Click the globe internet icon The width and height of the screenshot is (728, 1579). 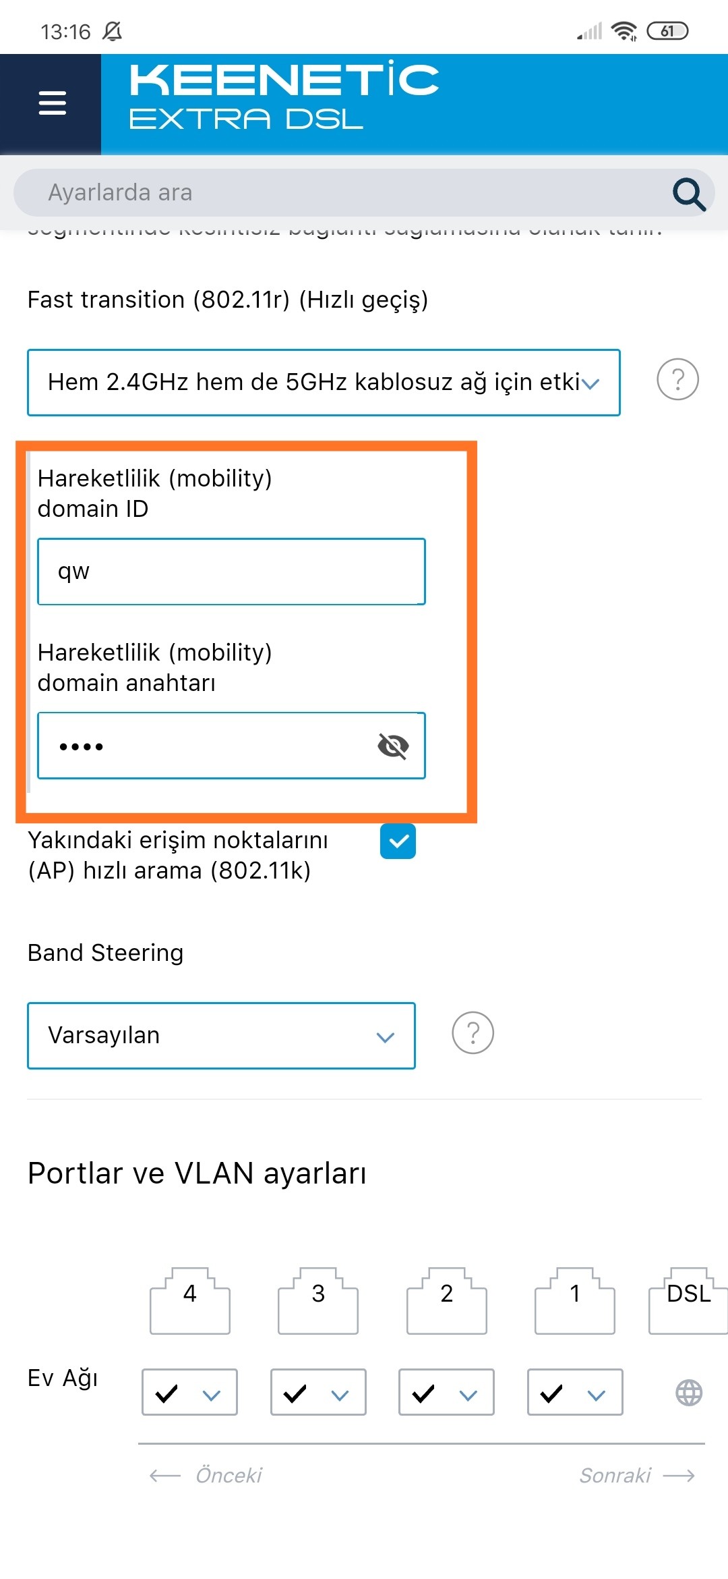689,1393
